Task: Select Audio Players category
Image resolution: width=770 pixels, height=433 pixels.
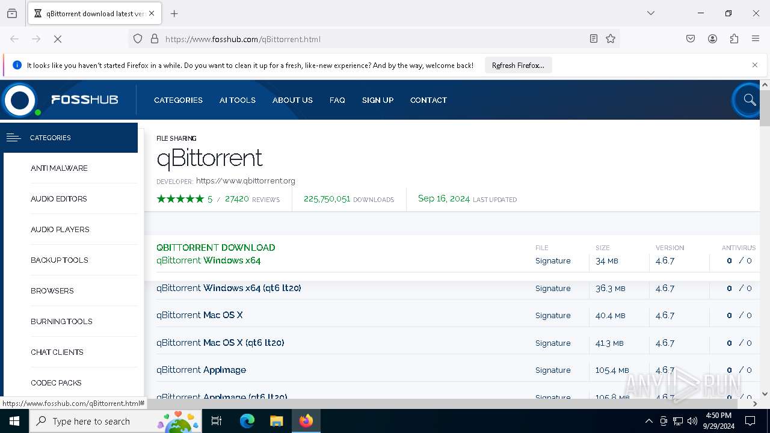Action: pyautogui.click(x=60, y=230)
